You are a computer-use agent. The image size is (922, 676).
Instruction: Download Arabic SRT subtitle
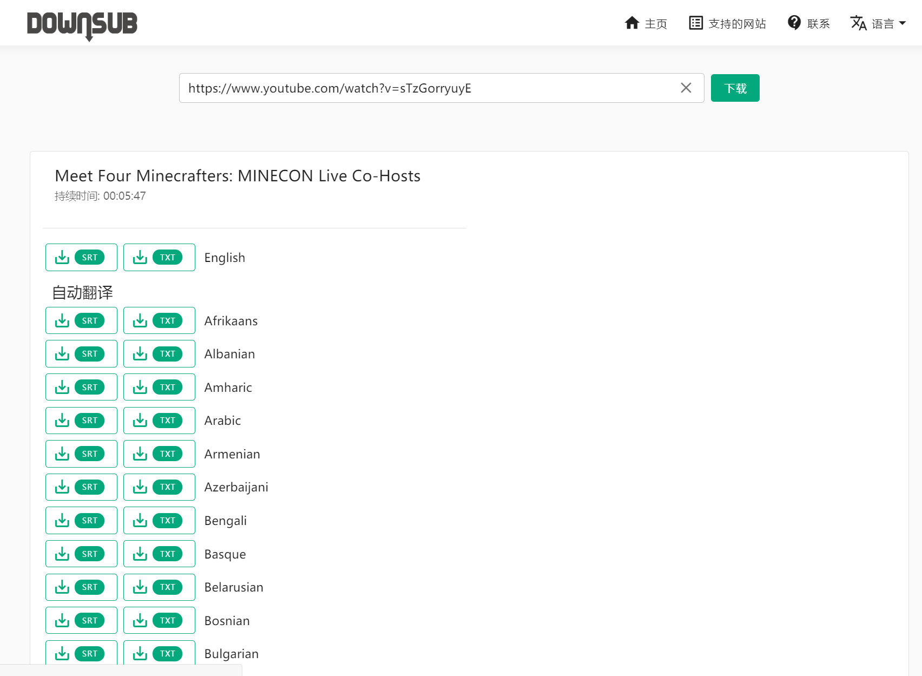tap(81, 421)
